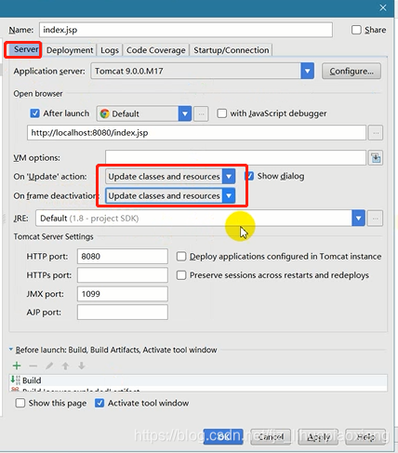The image size is (398, 453).
Task: Toggle the Share checkbox
Action: click(x=356, y=30)
